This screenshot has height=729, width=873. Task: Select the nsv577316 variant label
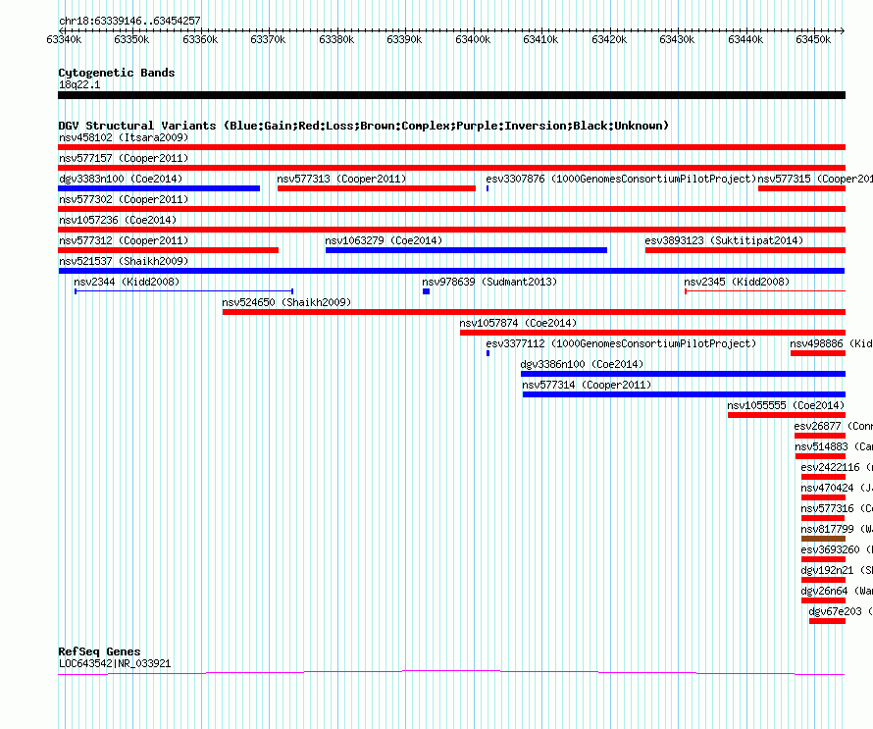click(x=837, y=508)
